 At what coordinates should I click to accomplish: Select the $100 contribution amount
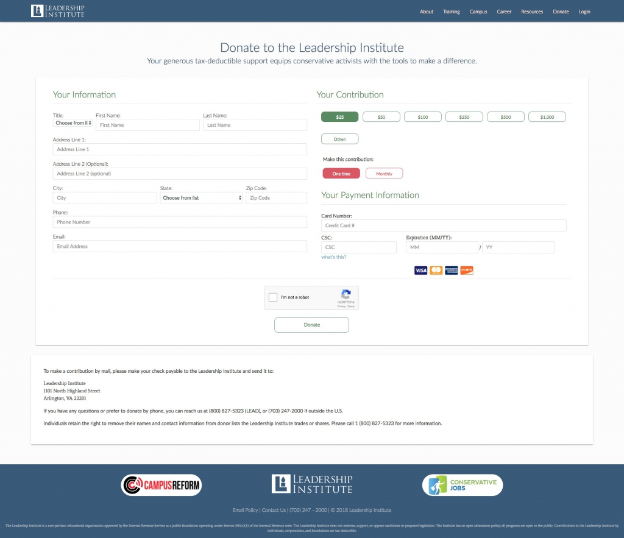[x=423, y=117]
